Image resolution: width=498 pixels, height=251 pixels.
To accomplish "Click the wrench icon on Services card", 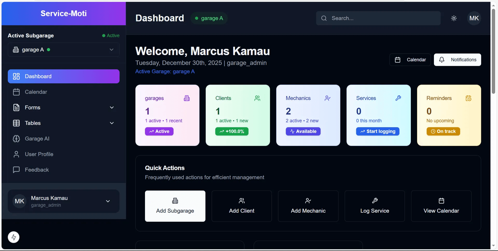I will pyautogui.click(x=398, y=98).
